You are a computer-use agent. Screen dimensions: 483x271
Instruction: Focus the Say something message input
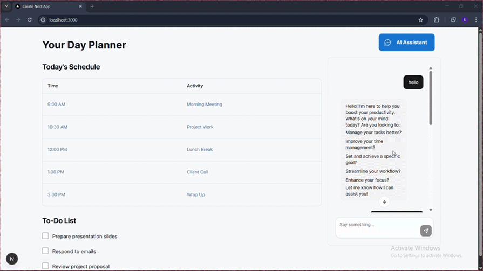click(x=376, y=225)
